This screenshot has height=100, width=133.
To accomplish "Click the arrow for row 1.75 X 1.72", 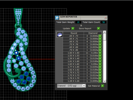I will pyautogui.click(x=100, y=72).
